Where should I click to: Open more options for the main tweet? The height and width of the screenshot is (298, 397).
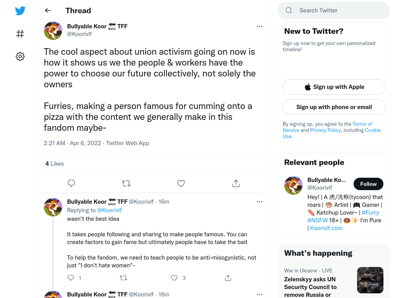tap(259, 26)
